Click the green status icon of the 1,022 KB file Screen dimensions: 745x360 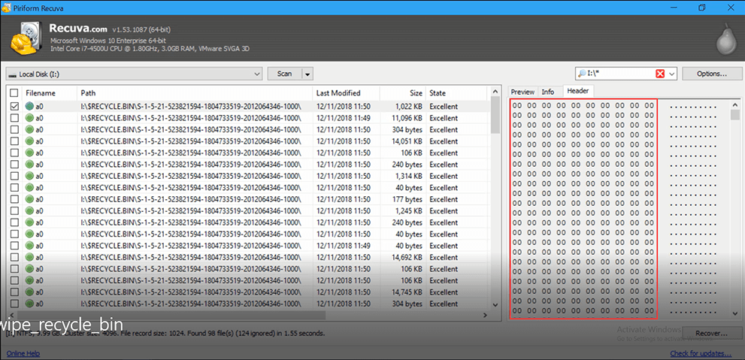click(x=30, y=107)
